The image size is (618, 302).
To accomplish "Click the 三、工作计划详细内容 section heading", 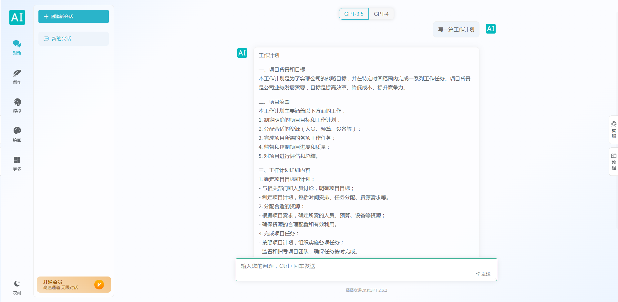I will tap(284, 170).
